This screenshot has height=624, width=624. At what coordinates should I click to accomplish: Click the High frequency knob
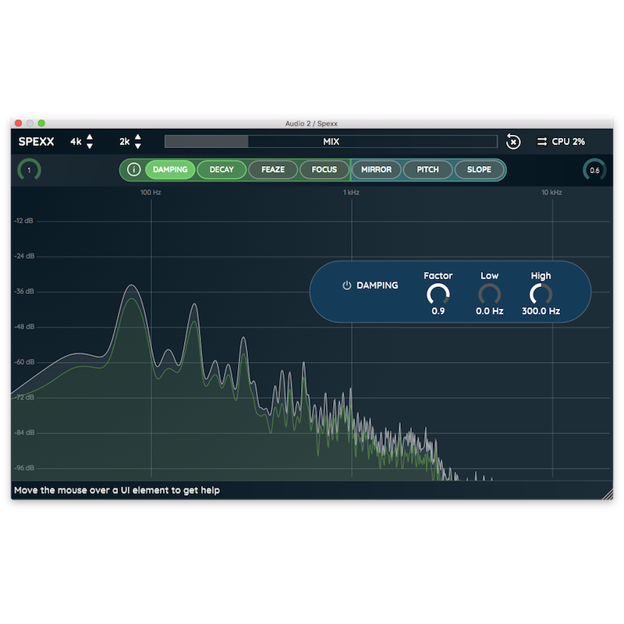click(541, 294)
